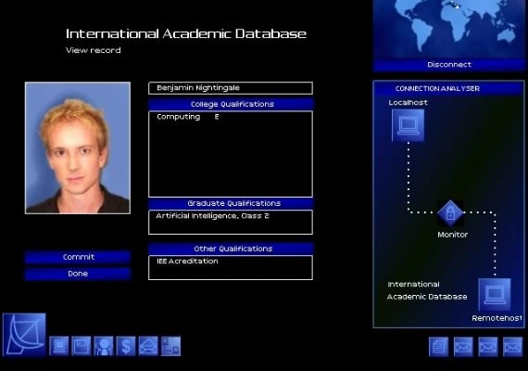Click the Disconnect button
The width and height of the screenshot is (528, 371).
(x=449, y=65)
